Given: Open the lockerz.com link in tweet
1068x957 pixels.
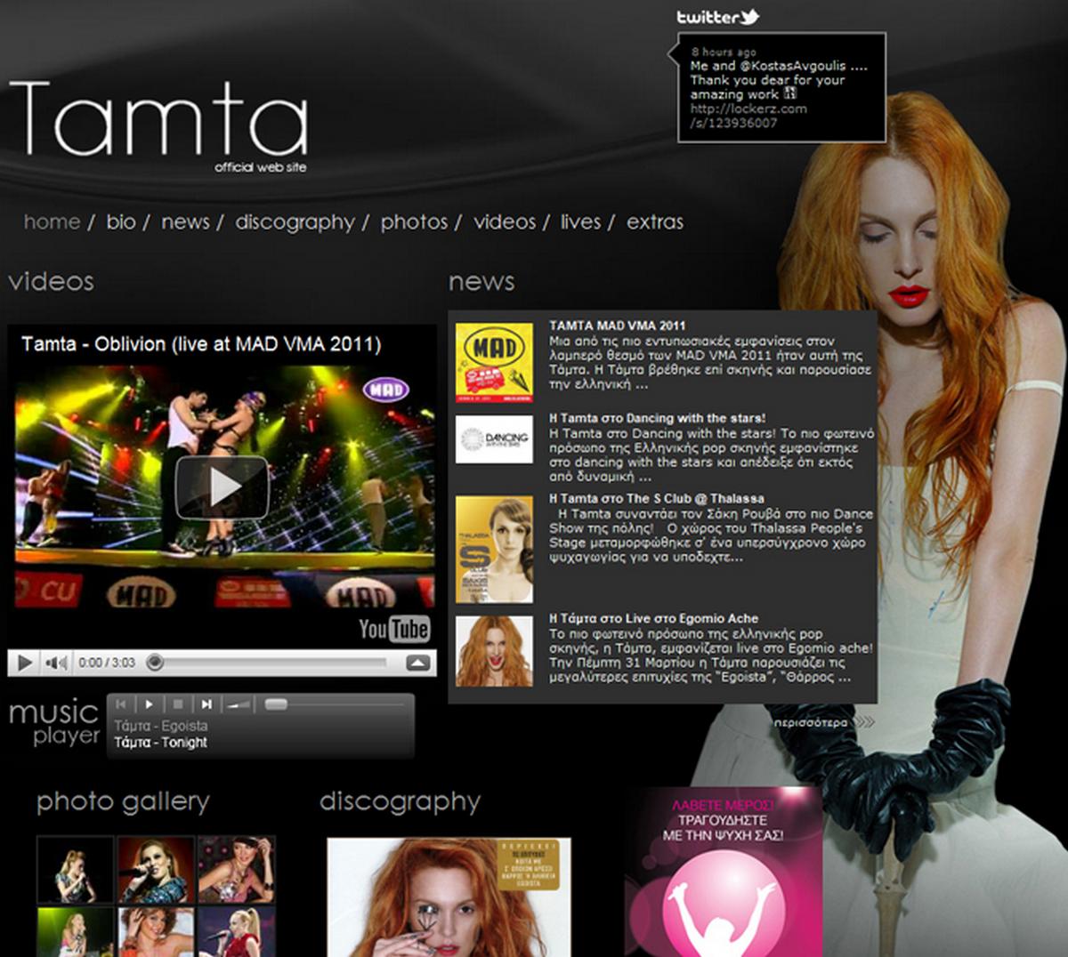Looking at the screenshot, I should 748,116.
